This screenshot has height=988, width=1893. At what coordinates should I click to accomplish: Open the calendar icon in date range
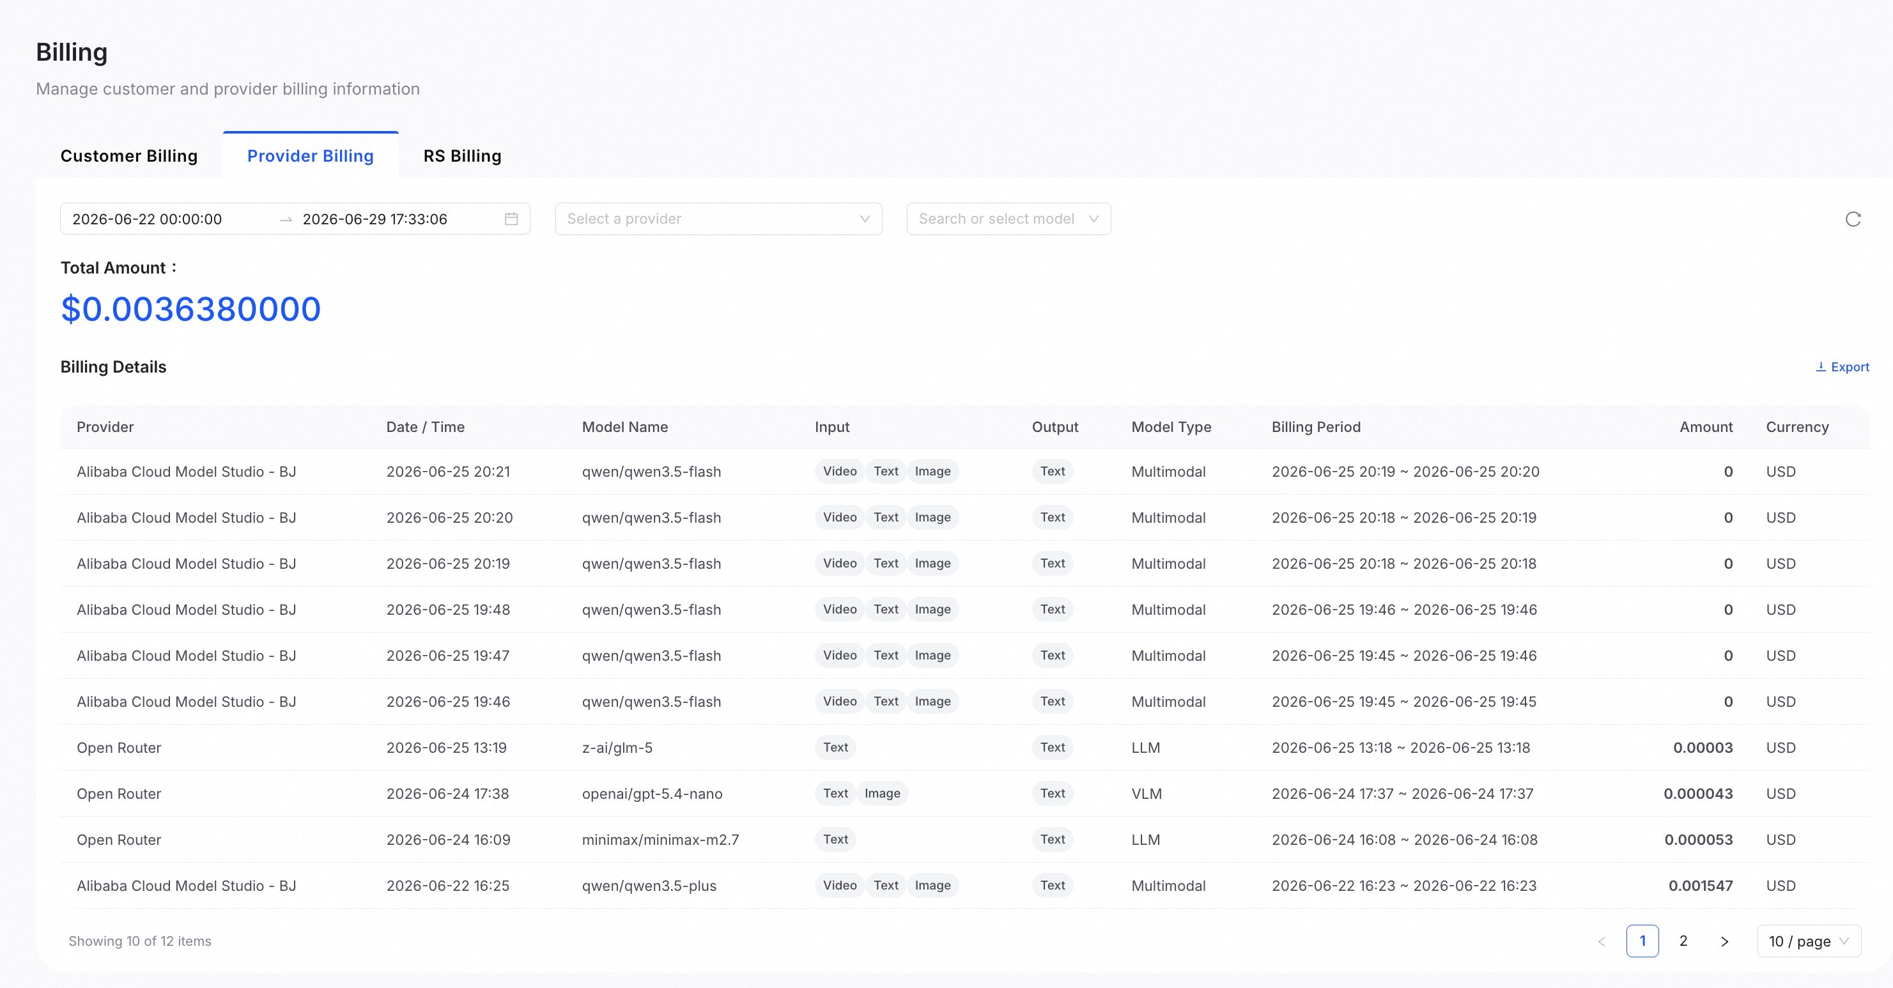(511, 219)
